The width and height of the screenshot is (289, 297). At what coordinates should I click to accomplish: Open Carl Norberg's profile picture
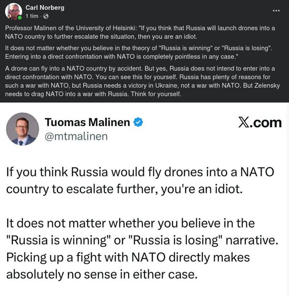[x=13, y=11]
